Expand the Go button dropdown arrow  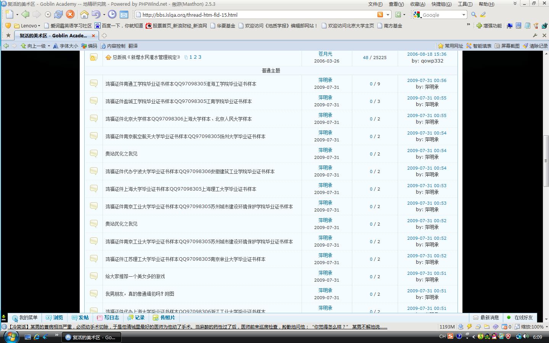pyautogui.click(x=404, y=15)
